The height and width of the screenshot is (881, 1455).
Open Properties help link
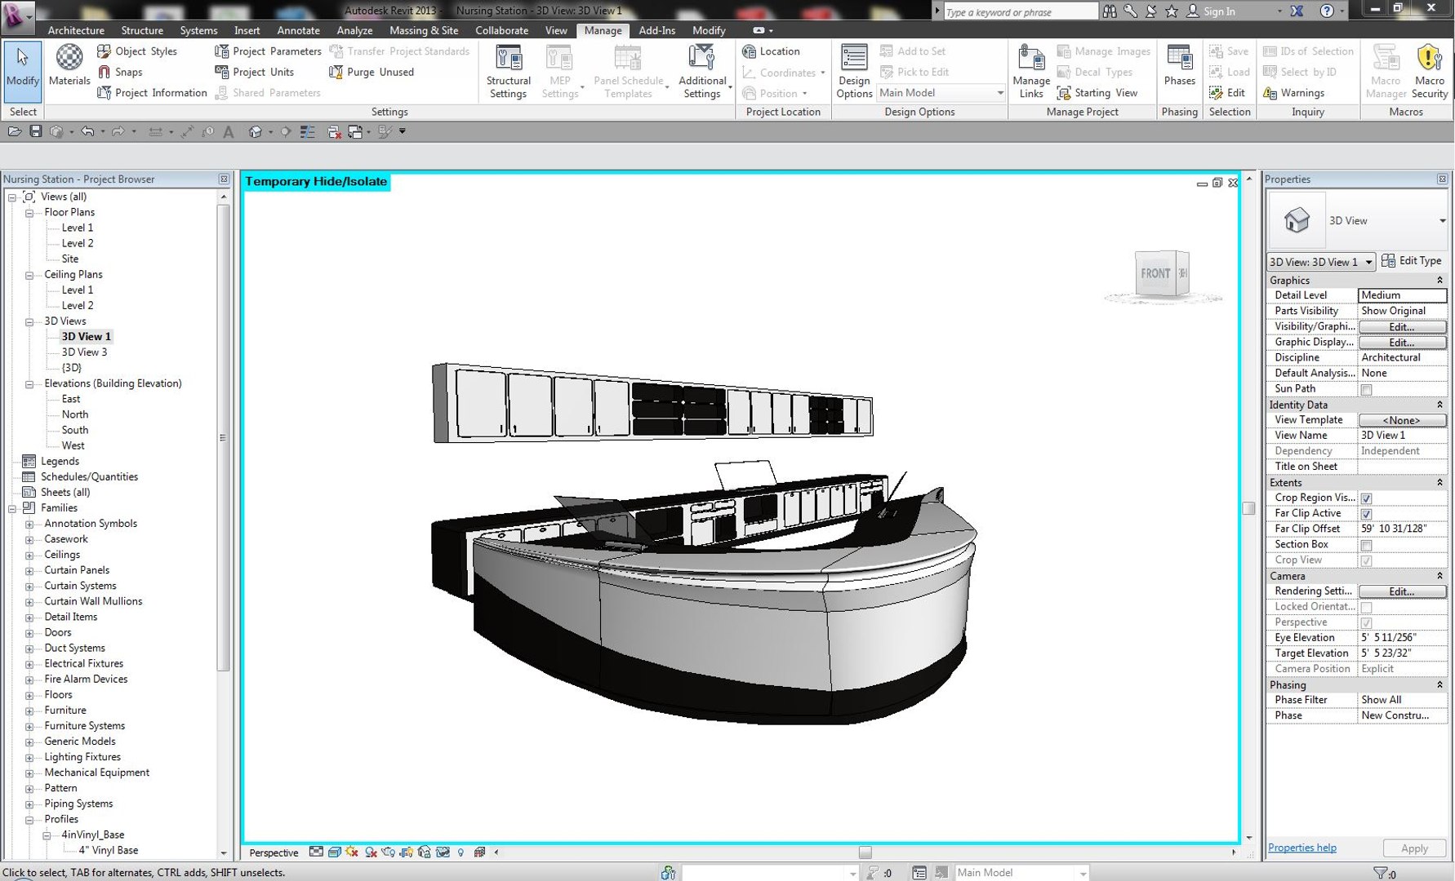coord(1301,848)
